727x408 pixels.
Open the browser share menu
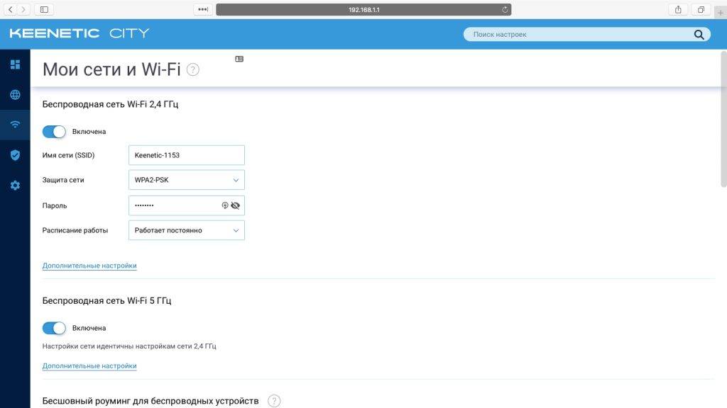[x=678, y=9]
